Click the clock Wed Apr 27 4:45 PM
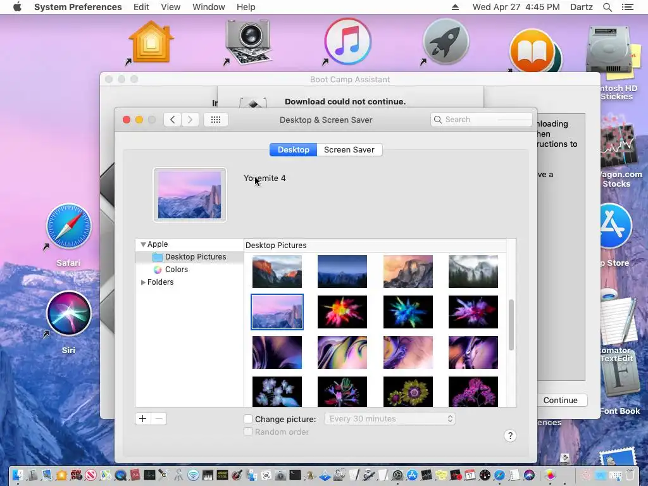648x486 pixels. (516, 7)
